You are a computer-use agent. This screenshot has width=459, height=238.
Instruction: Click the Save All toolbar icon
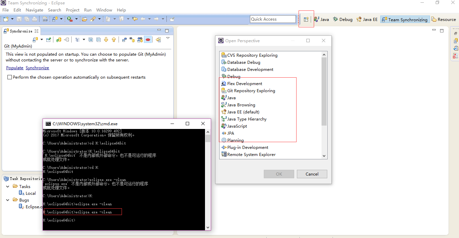pos(27,19)
